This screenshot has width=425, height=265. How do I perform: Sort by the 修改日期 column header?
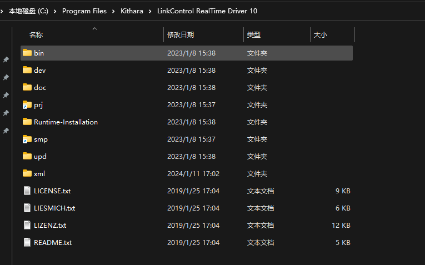[181, 34]
